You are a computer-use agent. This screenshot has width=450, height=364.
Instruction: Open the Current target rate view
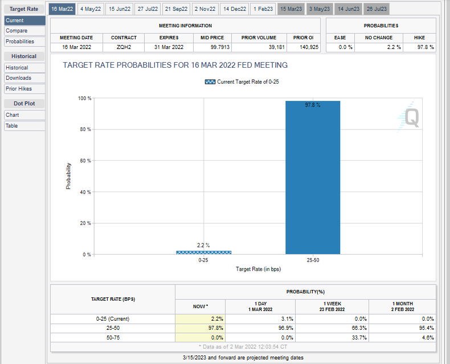24,21
